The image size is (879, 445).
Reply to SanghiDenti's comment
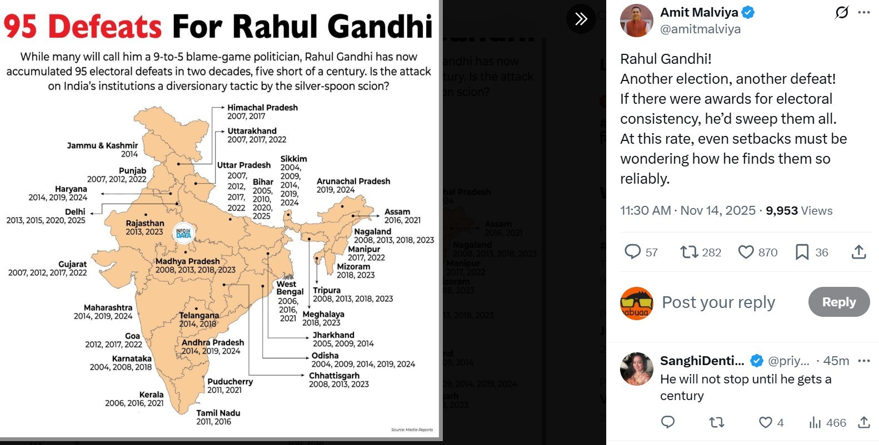click(668, 422)
